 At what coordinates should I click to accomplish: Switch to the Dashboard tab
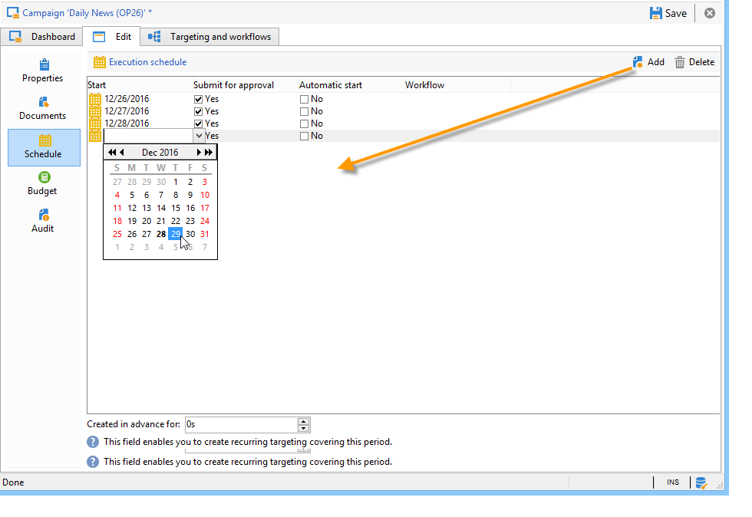coord(41,37)
